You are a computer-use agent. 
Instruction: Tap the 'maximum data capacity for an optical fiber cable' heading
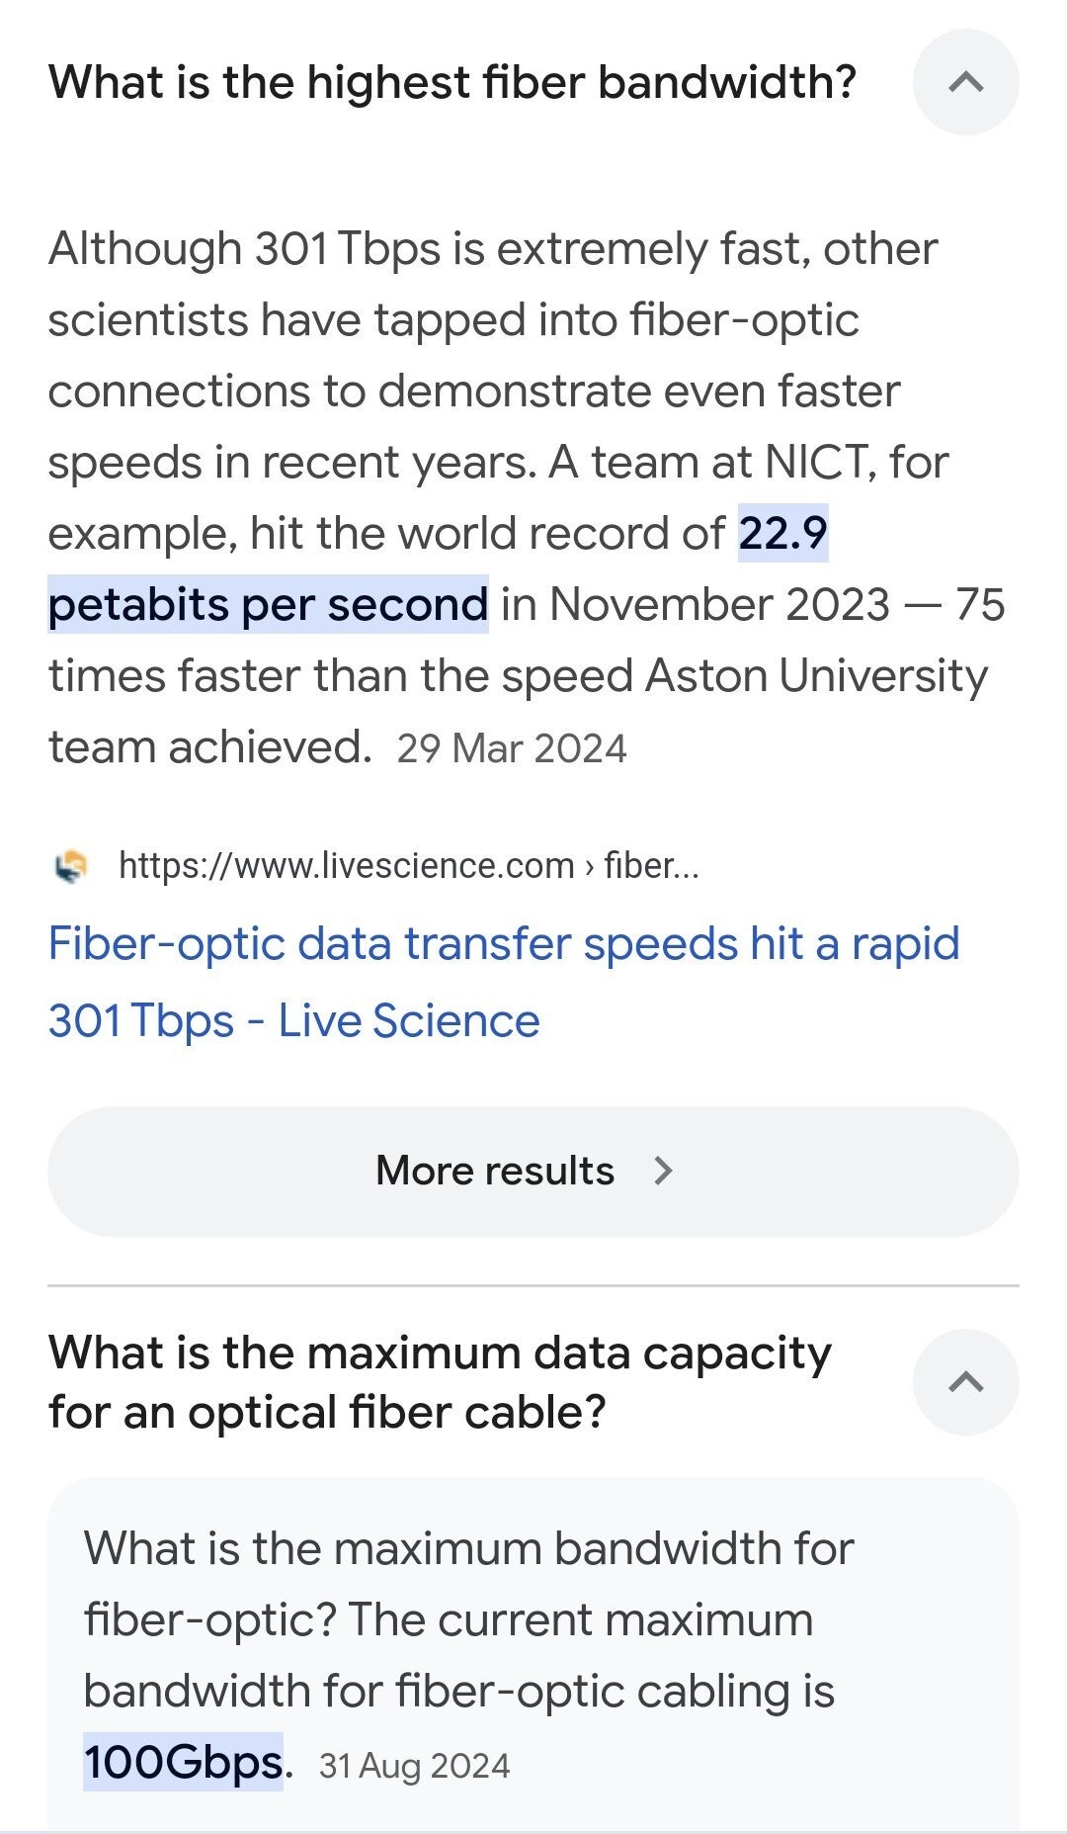tap(440, 1381)
